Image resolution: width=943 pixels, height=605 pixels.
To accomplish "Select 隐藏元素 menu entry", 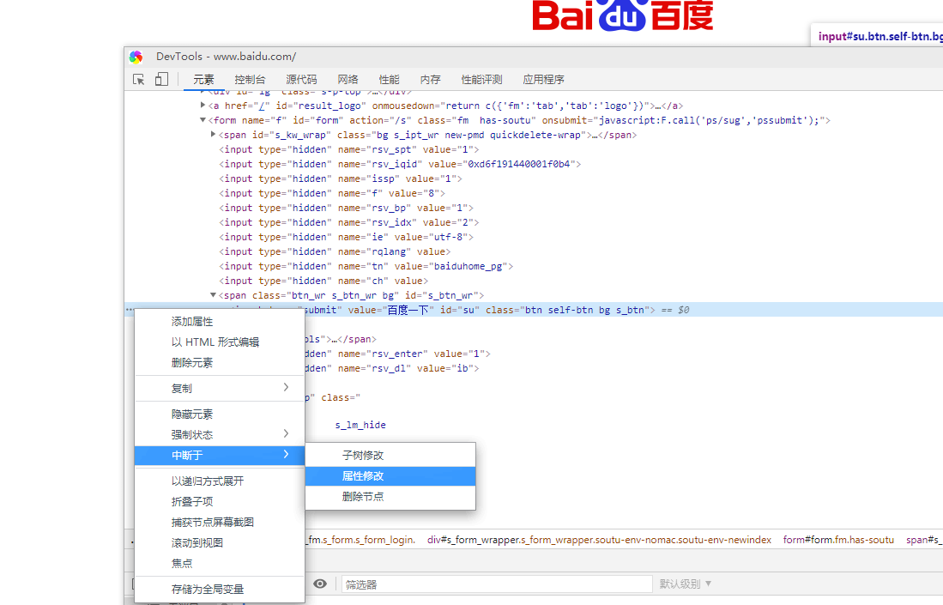I will 220,414.
